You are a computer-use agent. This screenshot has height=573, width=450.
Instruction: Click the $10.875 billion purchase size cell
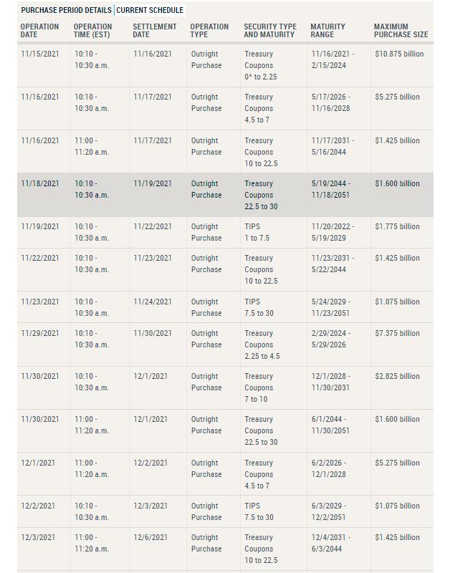point(399,54)
